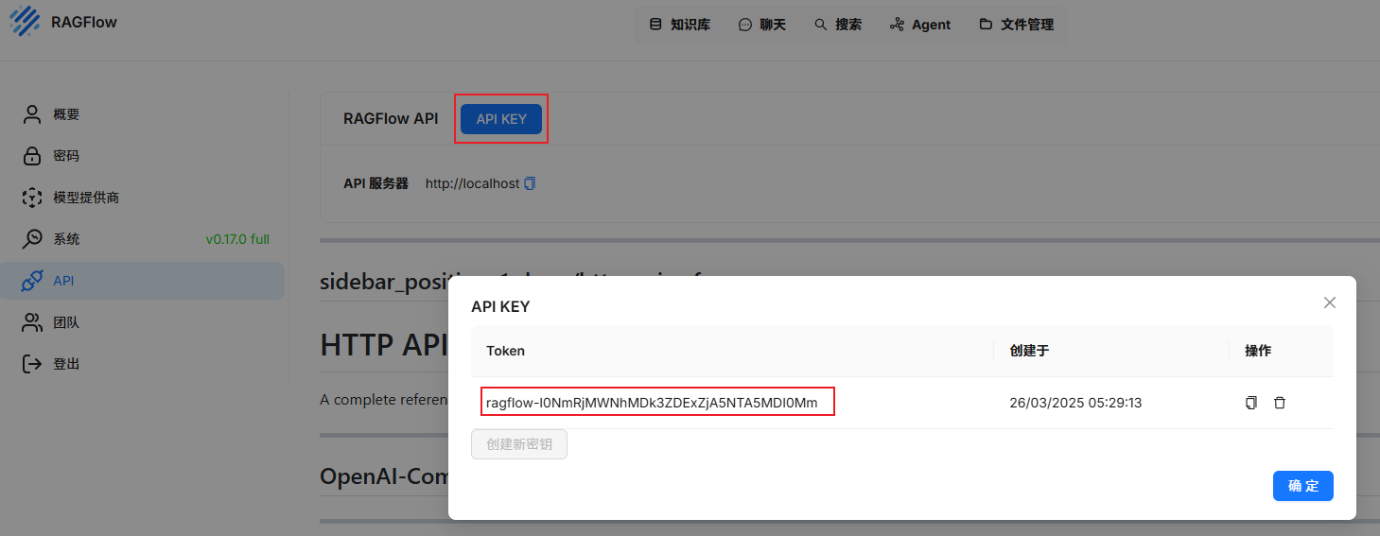The height and width of the screenshot is (536, 1380).
Task: Delete the token with trash icon
Action: pos(1280,403)
